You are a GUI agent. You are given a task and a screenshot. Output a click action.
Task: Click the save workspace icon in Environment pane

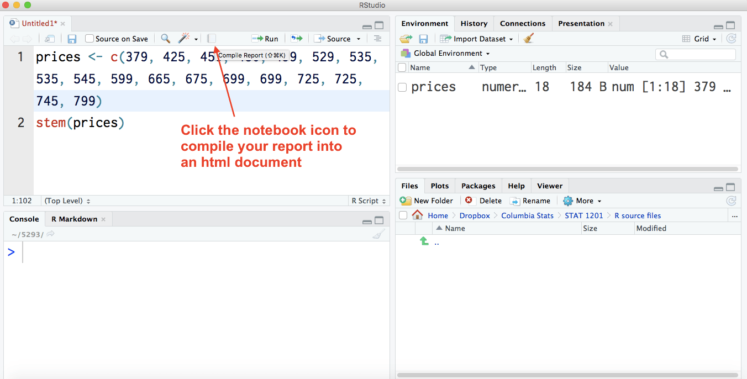tap(423, 39)
